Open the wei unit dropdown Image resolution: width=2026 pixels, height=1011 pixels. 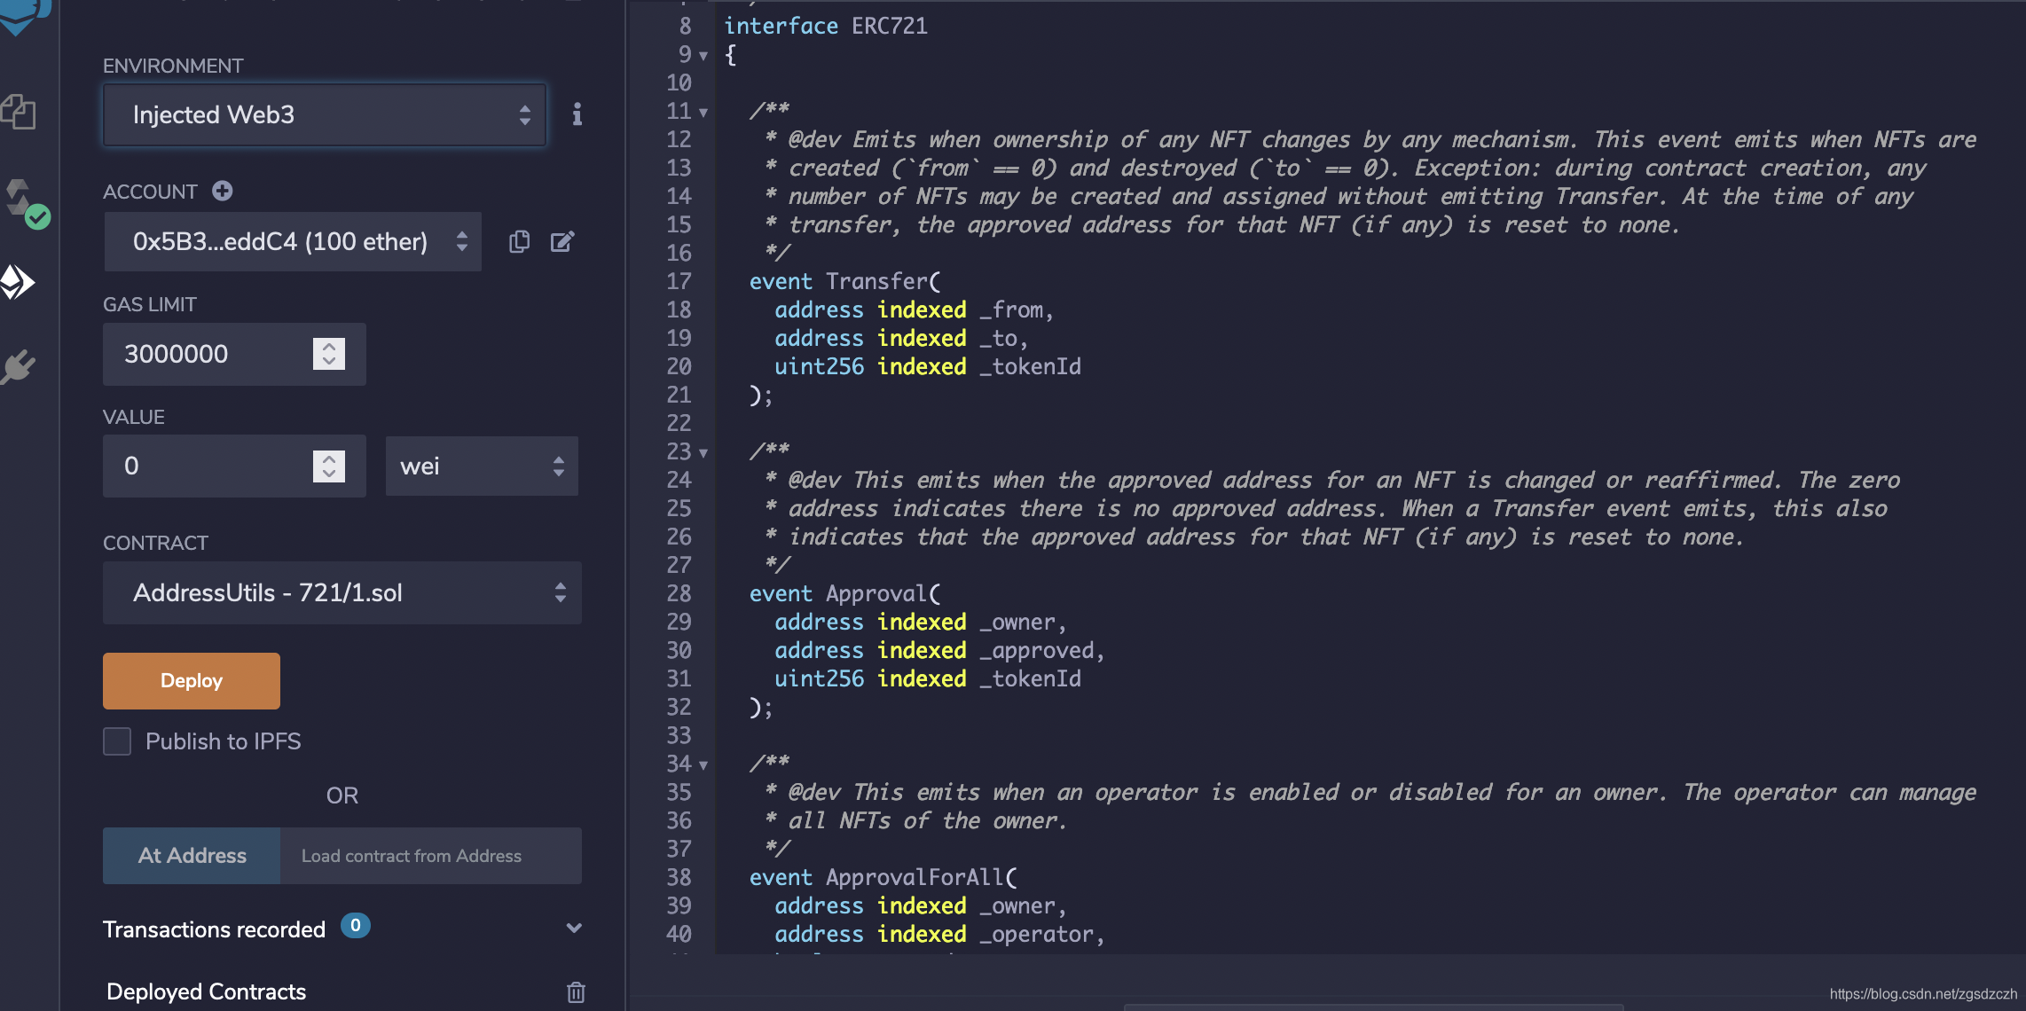[482, 466]
